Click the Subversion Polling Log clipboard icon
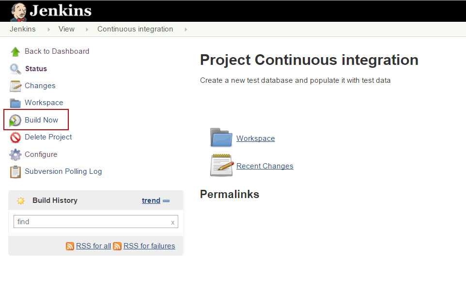Image resolution: width=466 pixels, height=291 pixels. click(16, 171)
